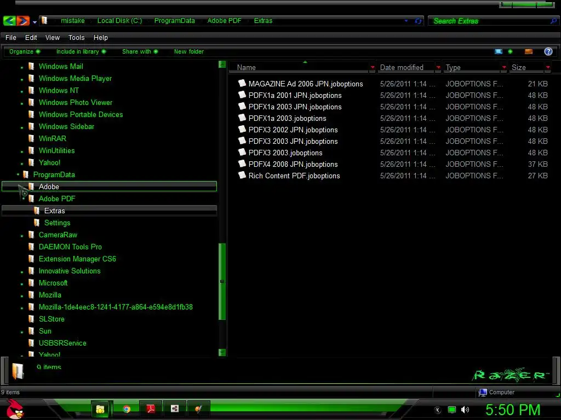561x420 pixels.
Task: Select Windows Photo Viewer folder icon
Action: point(31,102)
